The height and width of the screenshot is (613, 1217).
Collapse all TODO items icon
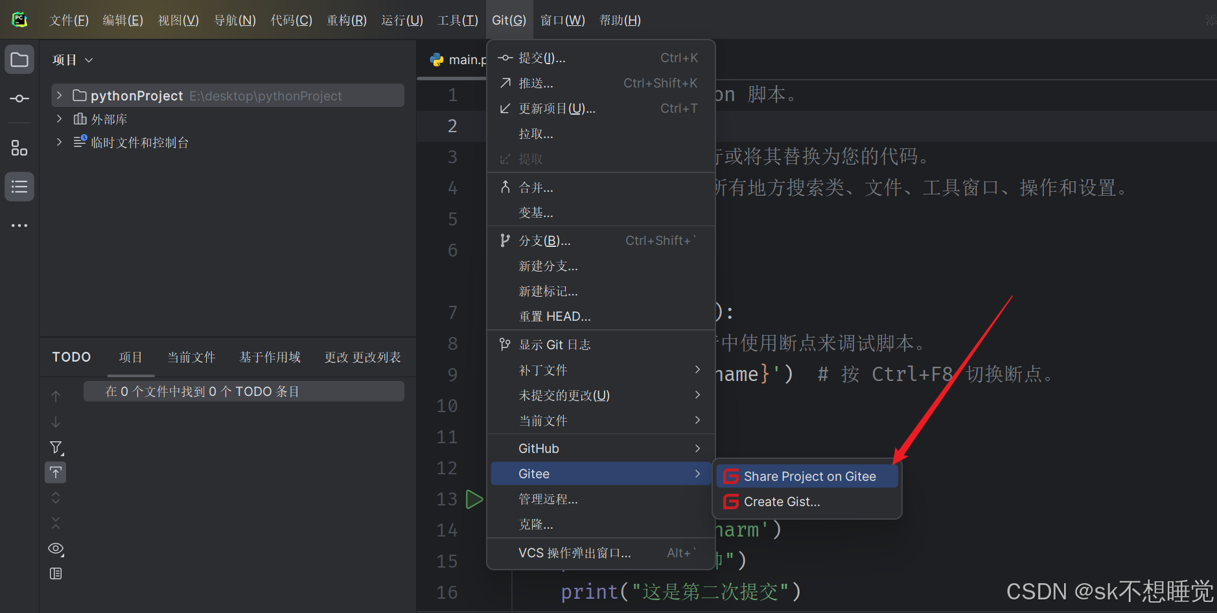coord(56,523)
